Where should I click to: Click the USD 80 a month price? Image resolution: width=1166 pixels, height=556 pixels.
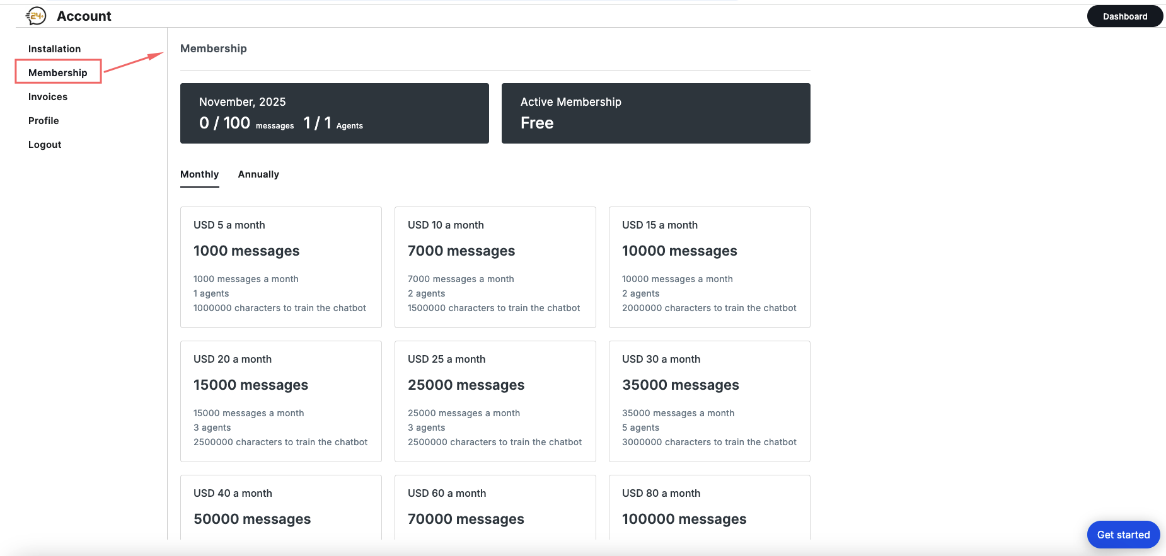pyautogui.click(x=661, y=493)
